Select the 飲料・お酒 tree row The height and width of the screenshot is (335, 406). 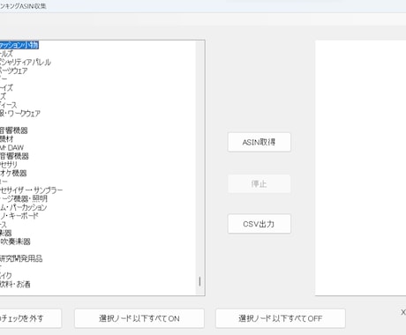pyautogui.click(x=15, y=284)
